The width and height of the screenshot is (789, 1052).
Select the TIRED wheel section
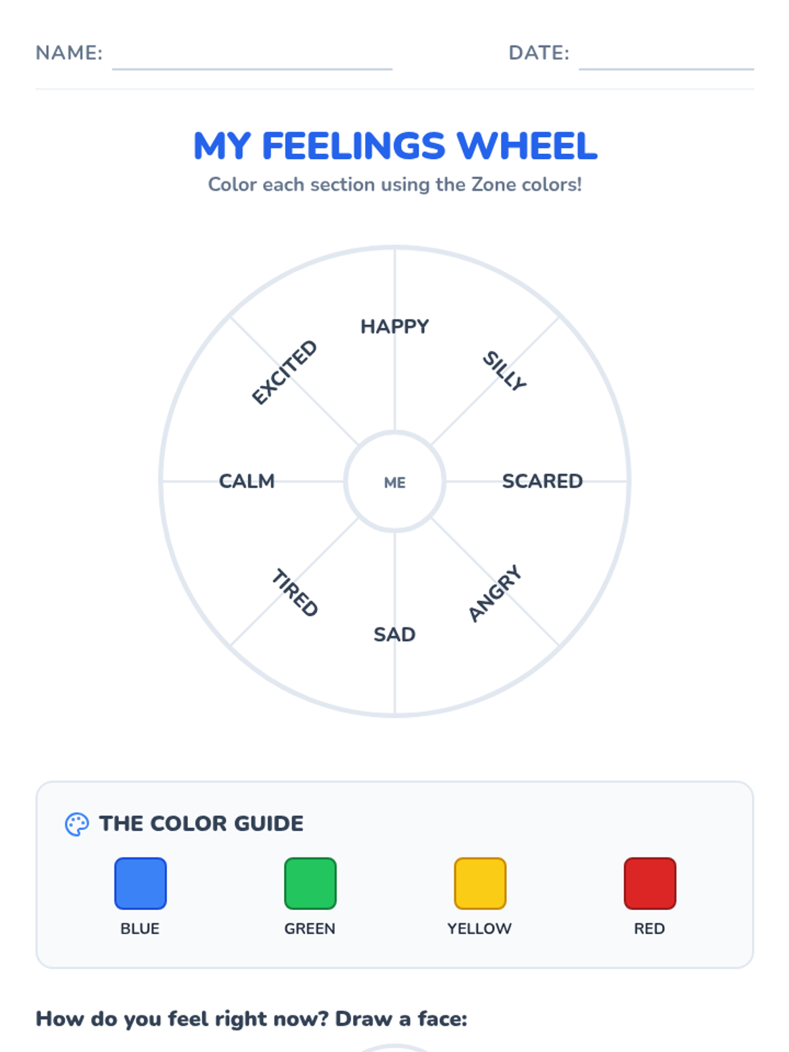(x=295, y=592)
